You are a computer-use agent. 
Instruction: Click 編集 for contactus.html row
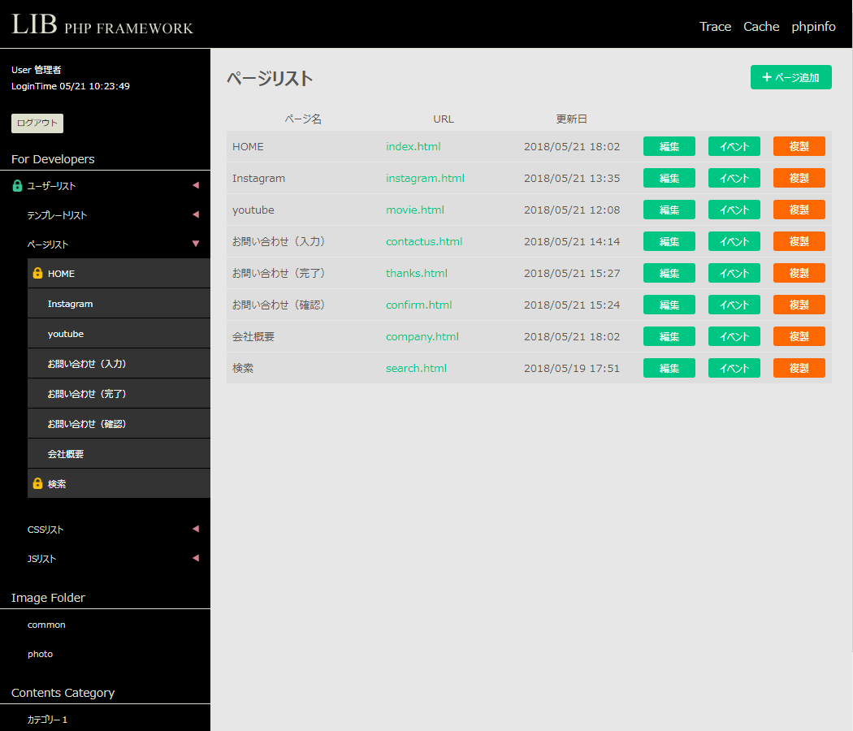coord(669,241)
